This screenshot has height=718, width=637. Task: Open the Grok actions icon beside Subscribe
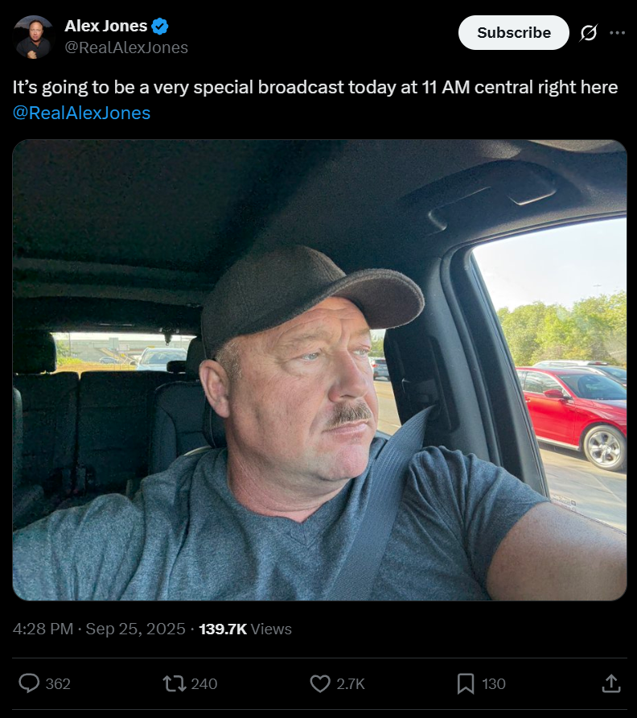point(588,33)
